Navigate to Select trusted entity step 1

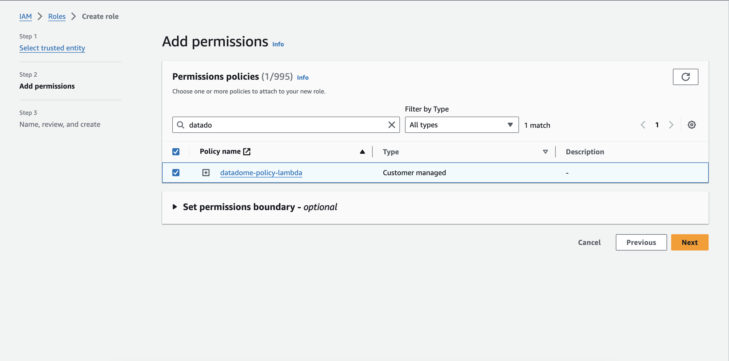pos(52,47)
